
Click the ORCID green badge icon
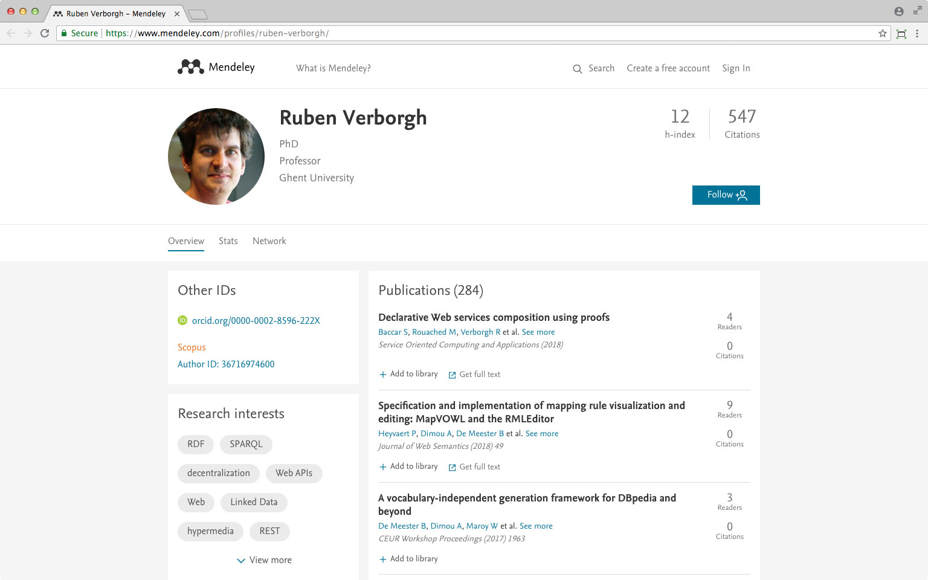click(182, 320)
